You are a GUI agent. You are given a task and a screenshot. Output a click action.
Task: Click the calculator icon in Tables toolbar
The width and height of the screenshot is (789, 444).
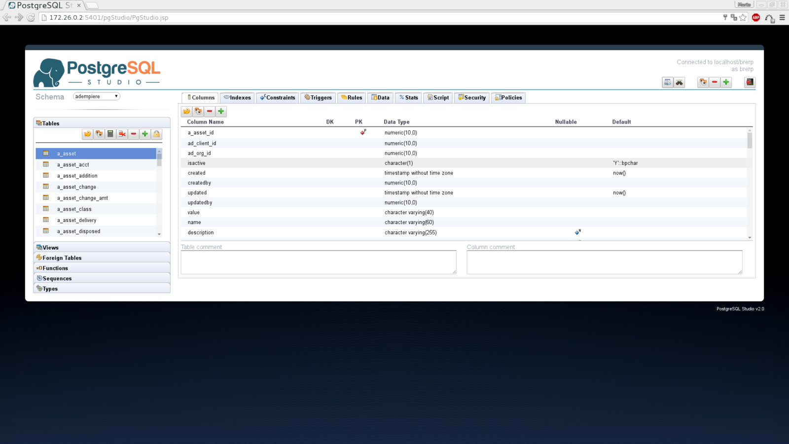coord(110,134)
